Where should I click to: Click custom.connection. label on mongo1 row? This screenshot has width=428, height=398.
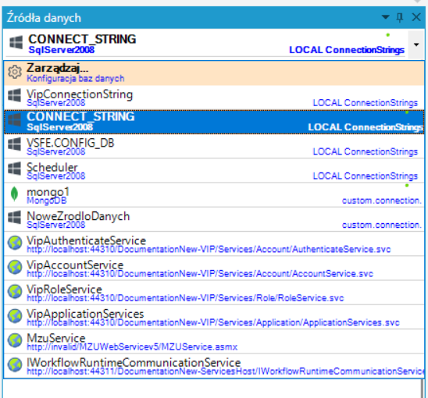pos(382,201)
